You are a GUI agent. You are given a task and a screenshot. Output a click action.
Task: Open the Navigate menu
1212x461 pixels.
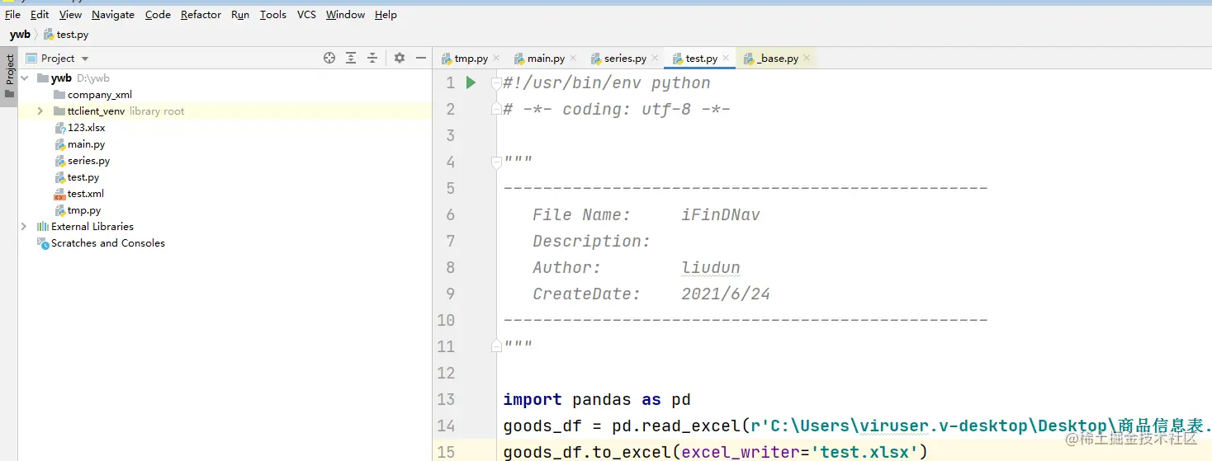113,15
